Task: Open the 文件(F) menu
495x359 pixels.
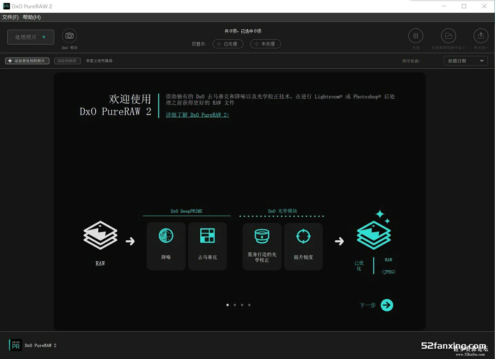Action: tap(10, 17)
